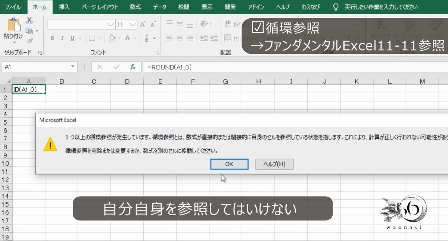Toggle Italic formatting

click(62, 38)
